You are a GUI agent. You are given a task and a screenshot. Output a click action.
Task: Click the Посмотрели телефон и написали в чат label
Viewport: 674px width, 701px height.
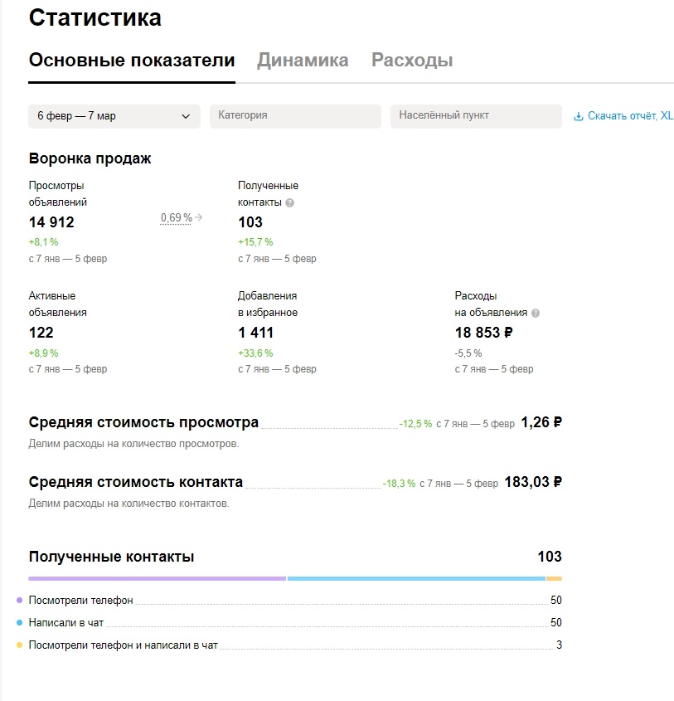pyautogui.click(x=124, y=645)
